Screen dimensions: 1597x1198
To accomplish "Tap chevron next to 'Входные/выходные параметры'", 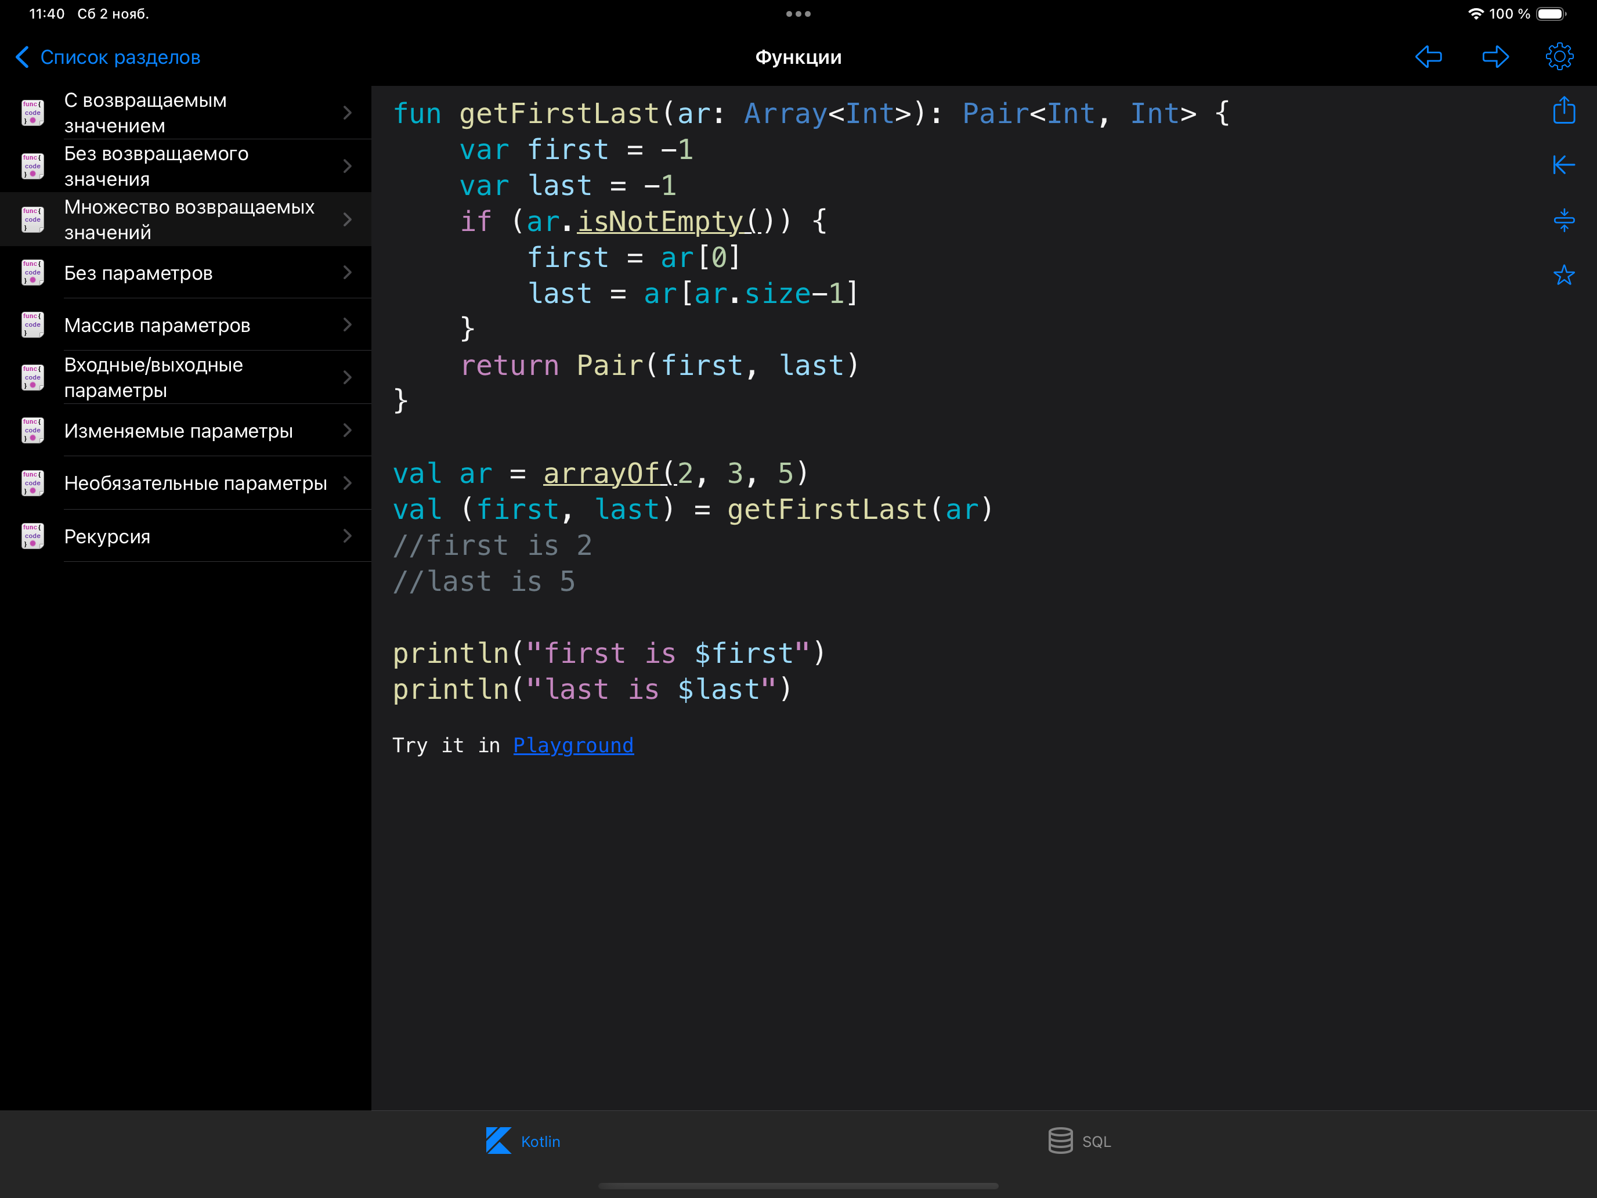I will tap(347, 378).
